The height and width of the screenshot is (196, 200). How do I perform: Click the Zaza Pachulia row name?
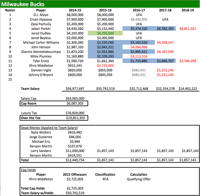41,24
